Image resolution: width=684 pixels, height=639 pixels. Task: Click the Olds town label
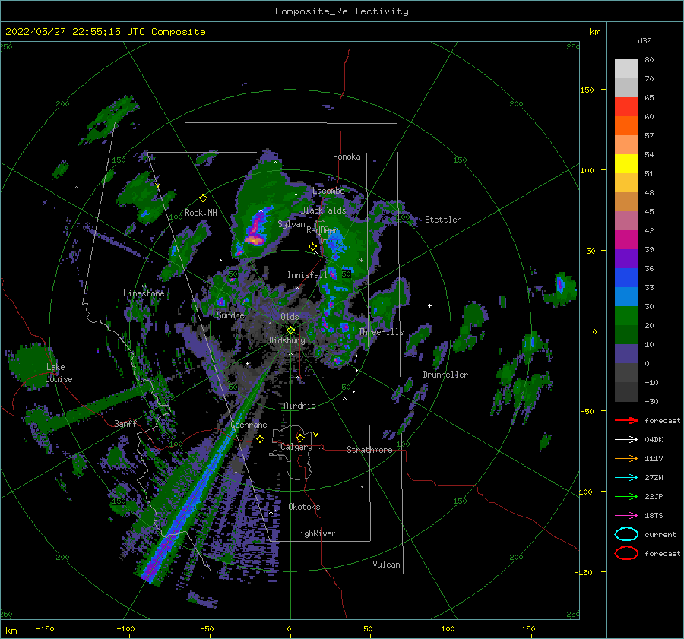point(290,316)
